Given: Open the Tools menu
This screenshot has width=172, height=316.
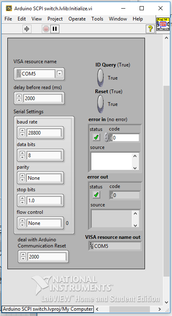Looking at the screenshot, I should click(x=97, y=19).
